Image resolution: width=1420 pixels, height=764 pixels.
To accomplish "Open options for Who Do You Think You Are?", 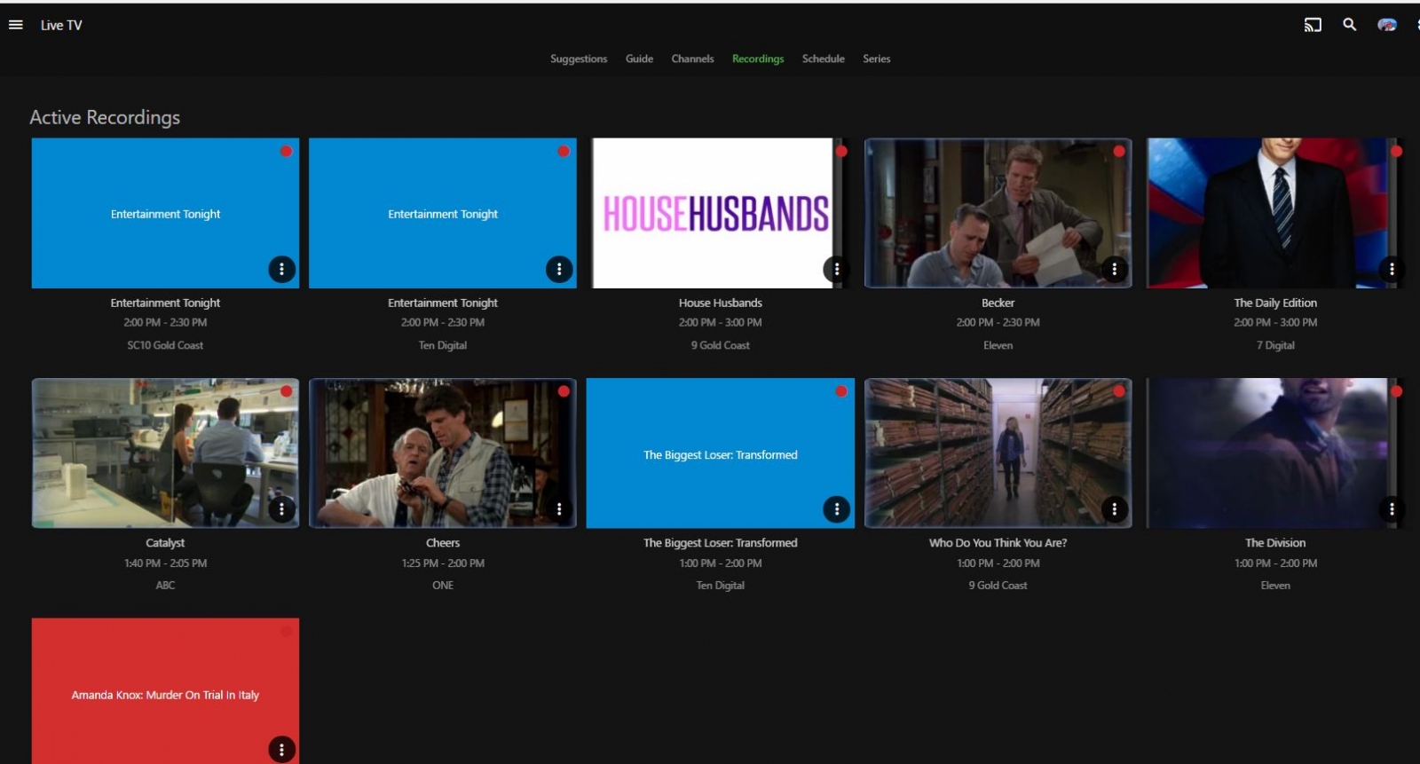I will tap(1114, 509).
